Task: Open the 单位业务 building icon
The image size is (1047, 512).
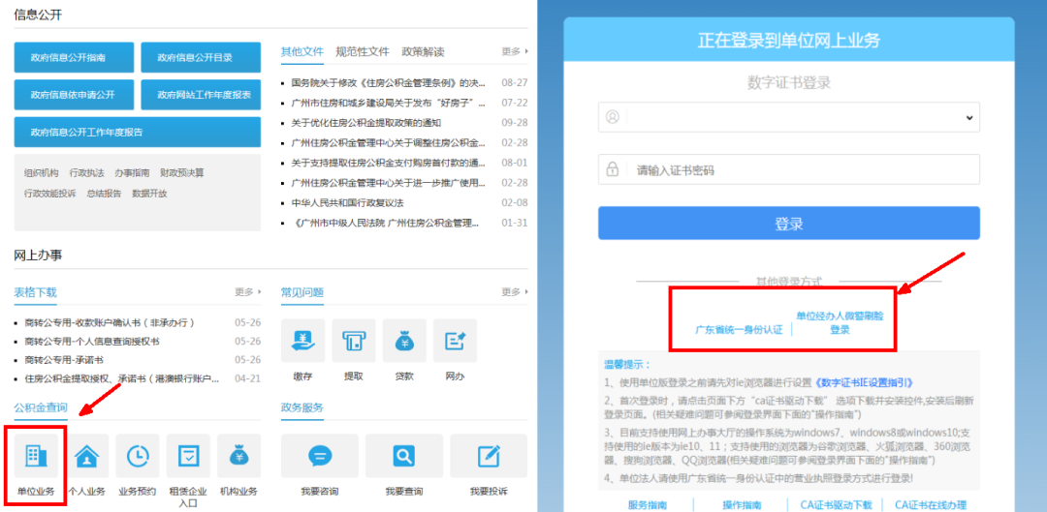Action: 36,456
